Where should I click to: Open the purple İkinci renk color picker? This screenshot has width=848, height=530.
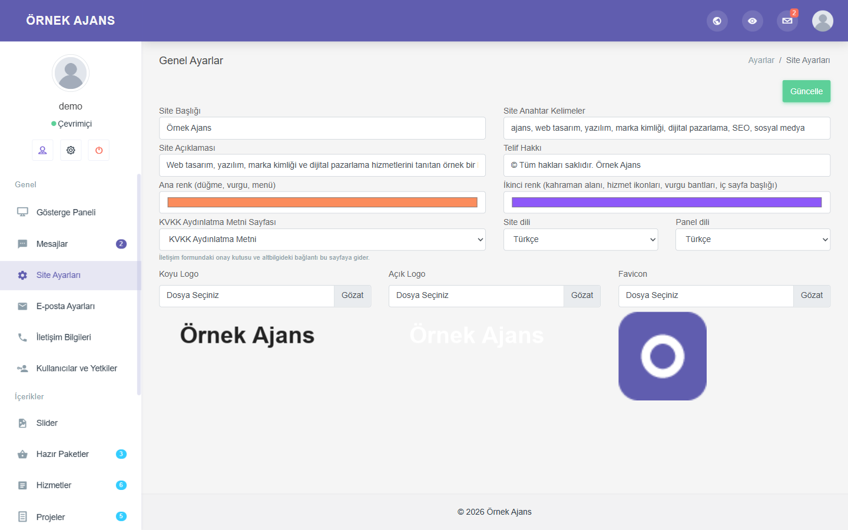click(667, 203)
